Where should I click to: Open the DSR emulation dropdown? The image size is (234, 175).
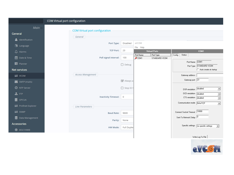click(x=219, y=89)
